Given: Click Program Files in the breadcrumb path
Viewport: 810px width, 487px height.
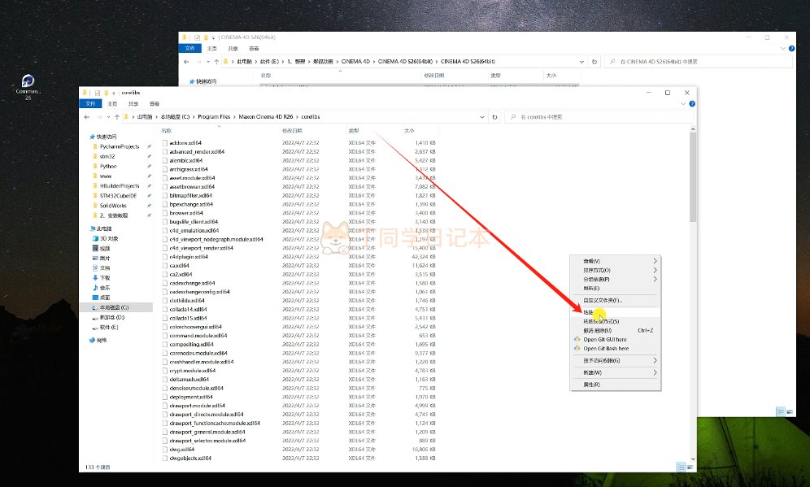Looking at the screenshot, I should [x=214, y=117].
